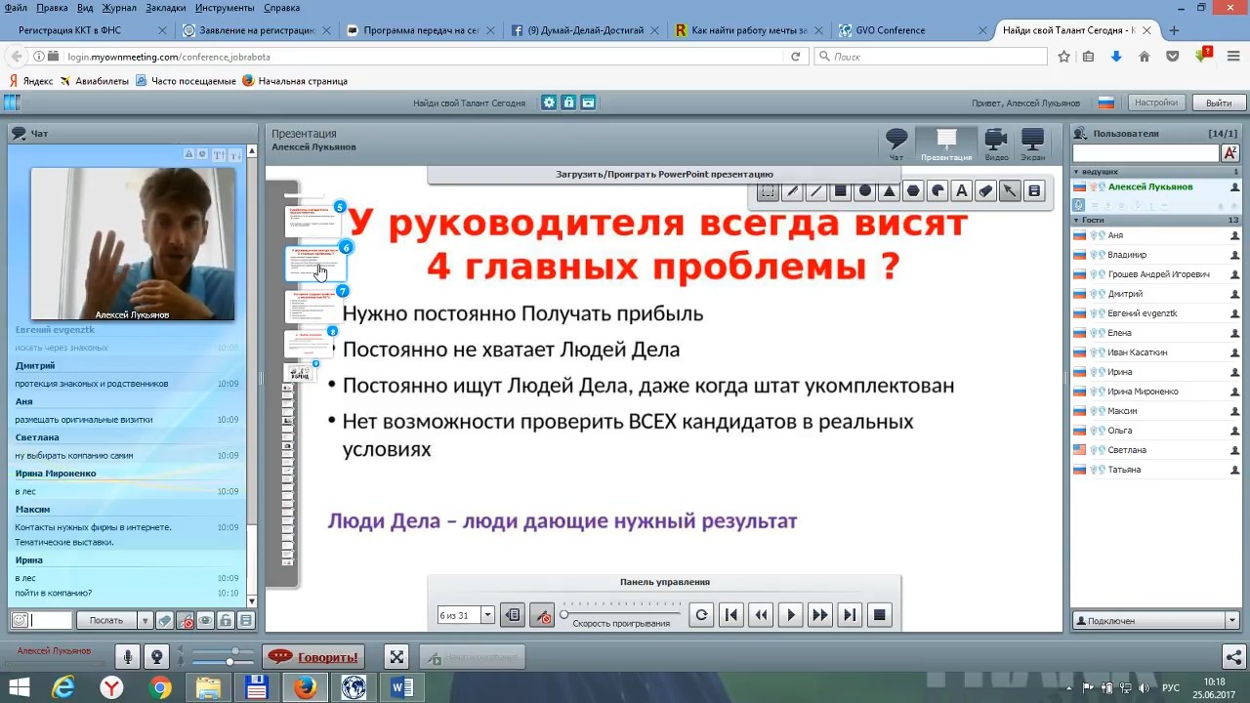Image resolution: width=1250 pixels, height=703 pixels.
Task: Choose the text annotation tool
Action: (962, 191)
